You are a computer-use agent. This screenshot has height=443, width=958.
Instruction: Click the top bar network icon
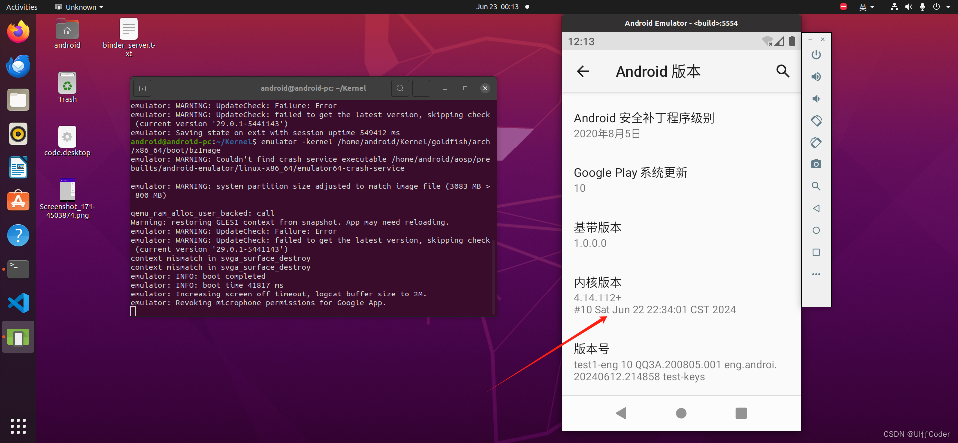coord(894,7)
